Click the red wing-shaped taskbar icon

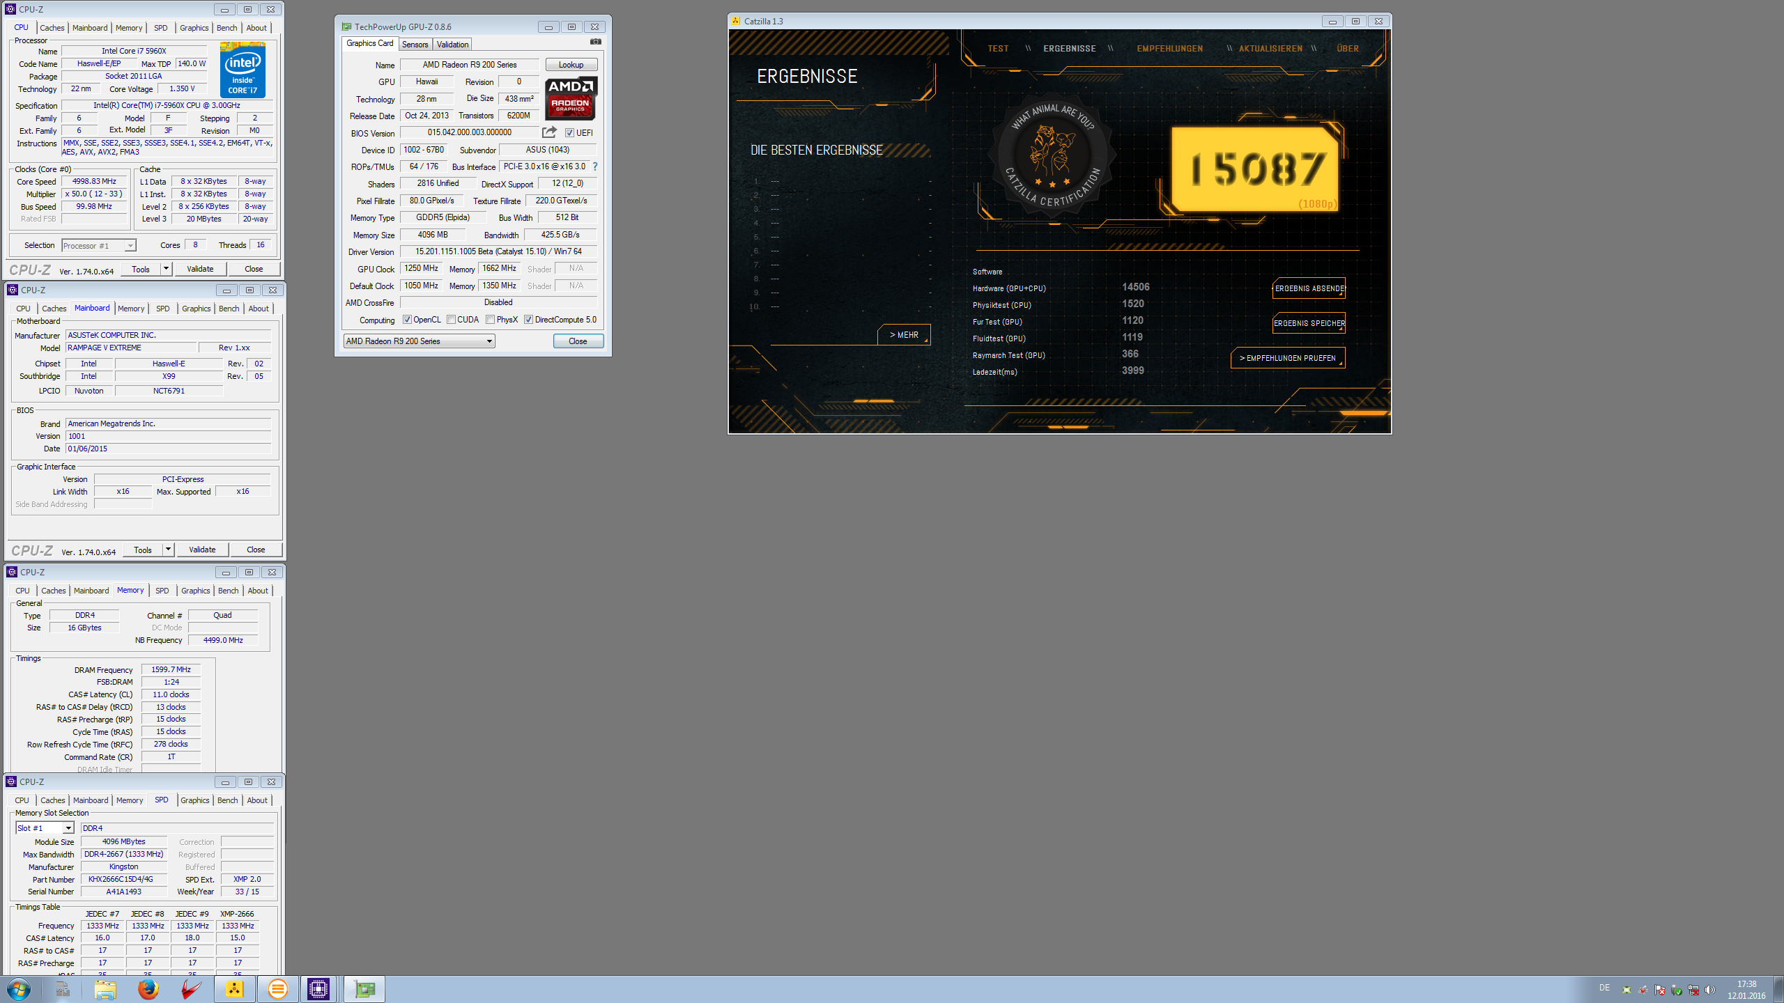(191, 989)
